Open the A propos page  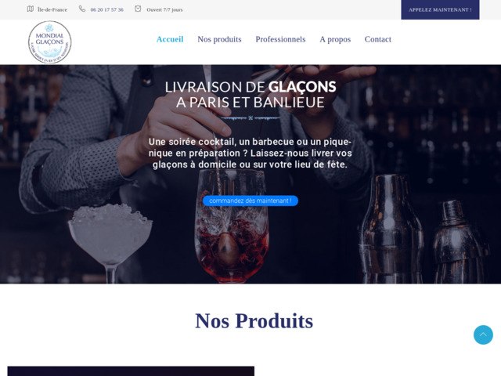click(x=335, y=39)
